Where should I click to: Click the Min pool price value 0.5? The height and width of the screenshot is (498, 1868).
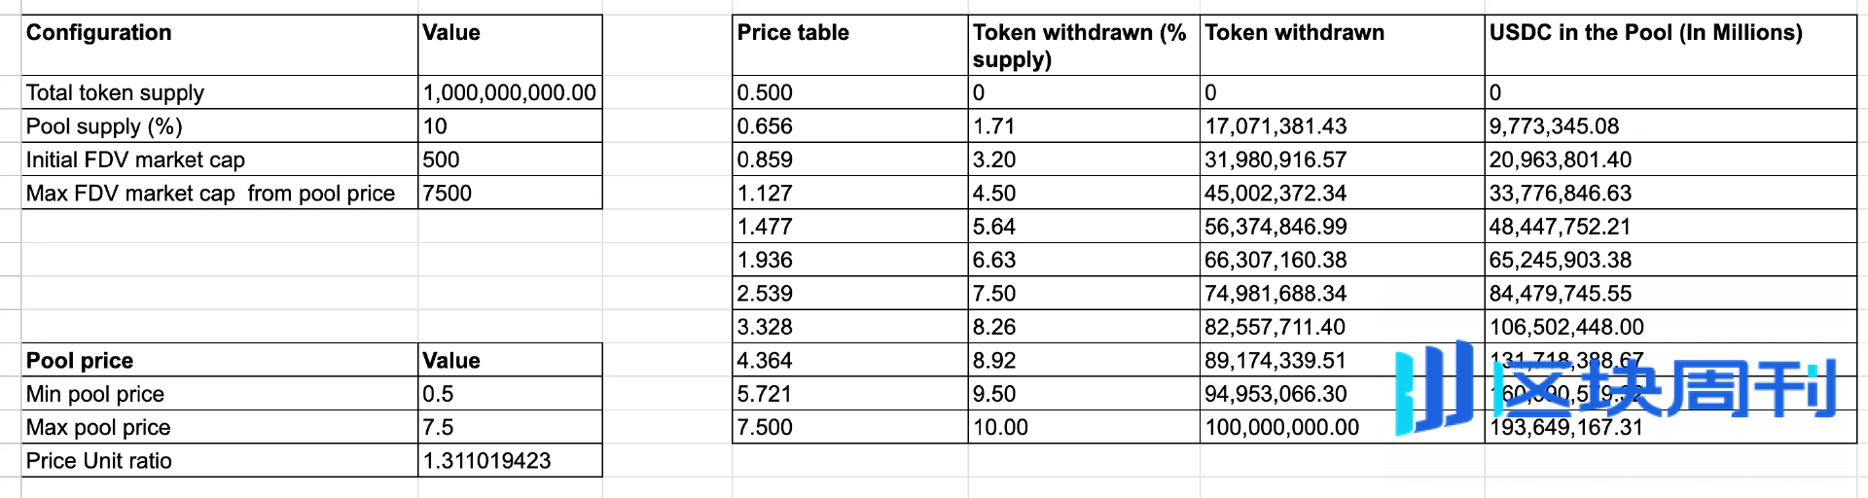click(x=509, y=394)
